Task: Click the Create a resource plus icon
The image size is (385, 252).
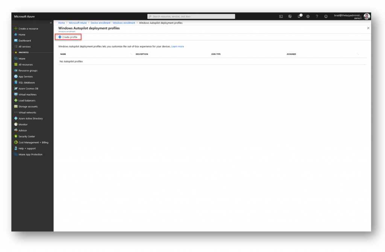Action: (x=16, y=29)
